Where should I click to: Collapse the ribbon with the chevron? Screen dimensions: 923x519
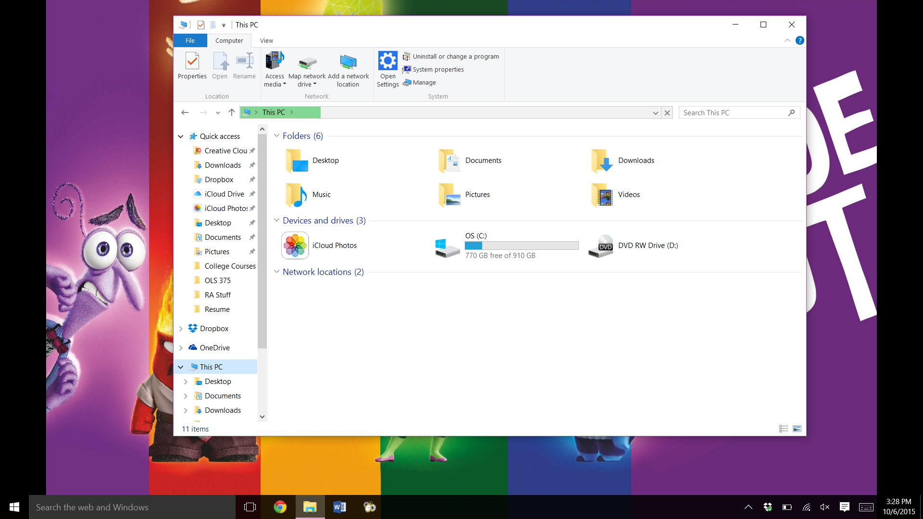pyautogui.click(x=787, y=40)
